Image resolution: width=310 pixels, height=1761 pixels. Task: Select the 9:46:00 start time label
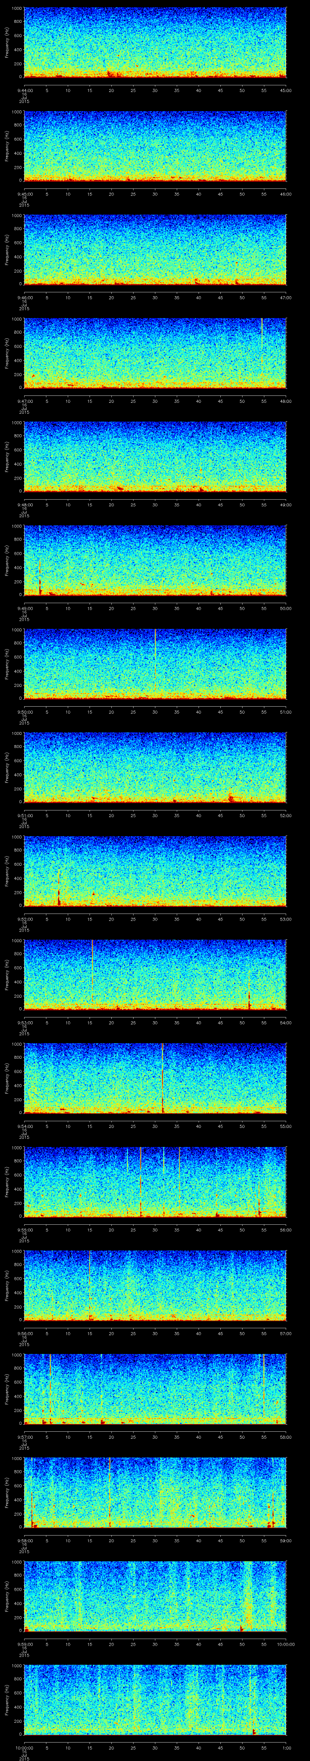(25, 297)
